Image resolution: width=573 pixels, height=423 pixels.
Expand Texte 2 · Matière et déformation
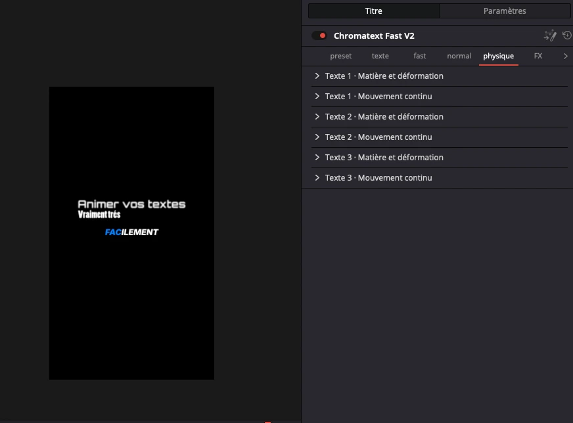coord(439,117)
